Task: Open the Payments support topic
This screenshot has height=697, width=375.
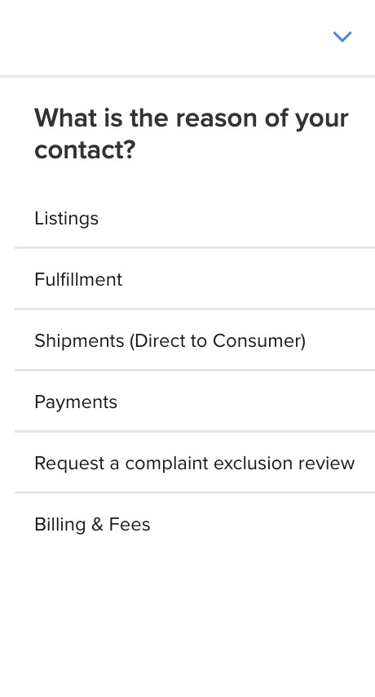Action: [195, 402]
